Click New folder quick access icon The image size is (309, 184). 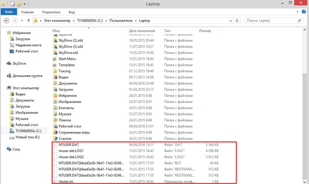pyautogui.click(x=19, y=4)
